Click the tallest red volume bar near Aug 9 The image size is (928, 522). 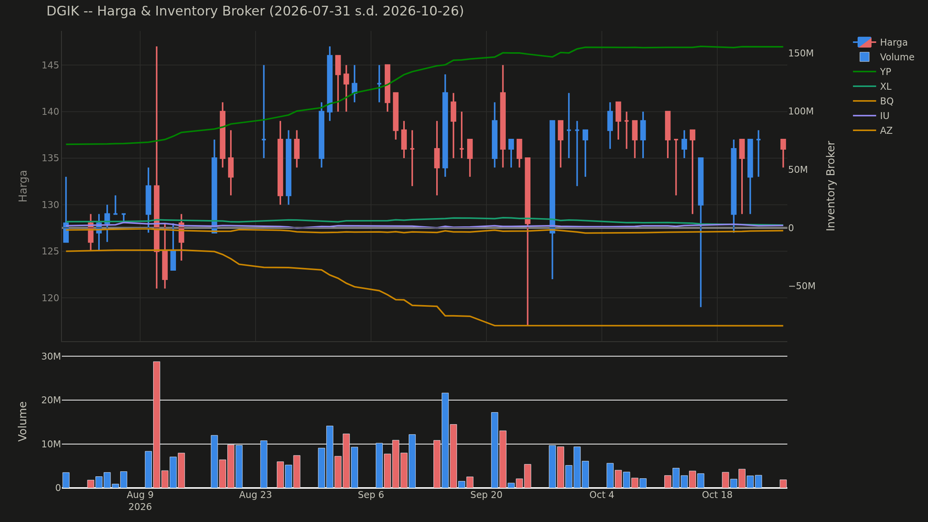tap(157, 425)
